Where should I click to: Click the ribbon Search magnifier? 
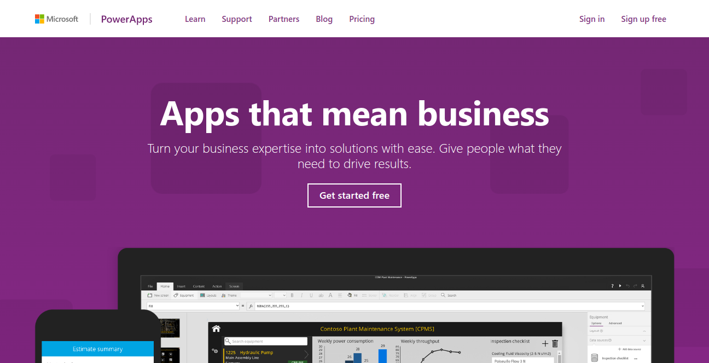coord(443,295)
